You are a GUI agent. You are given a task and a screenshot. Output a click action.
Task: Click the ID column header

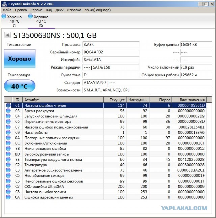17,100
